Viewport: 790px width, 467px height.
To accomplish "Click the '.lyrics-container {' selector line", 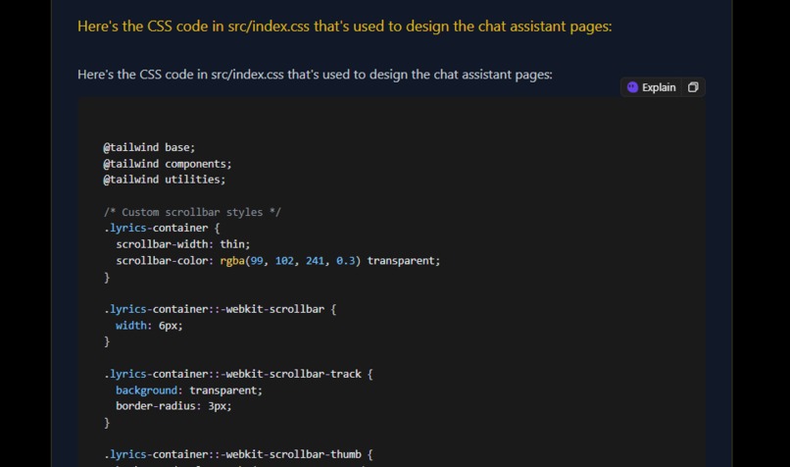I will [163, 228].
